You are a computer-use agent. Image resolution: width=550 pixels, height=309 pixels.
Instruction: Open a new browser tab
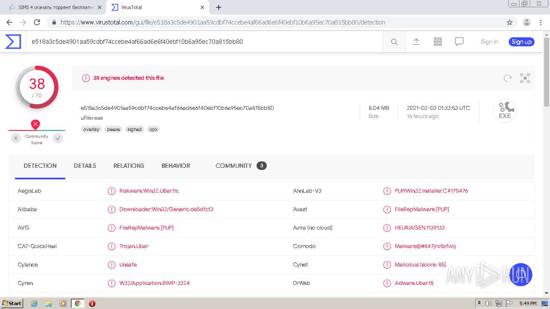point(219,7)
